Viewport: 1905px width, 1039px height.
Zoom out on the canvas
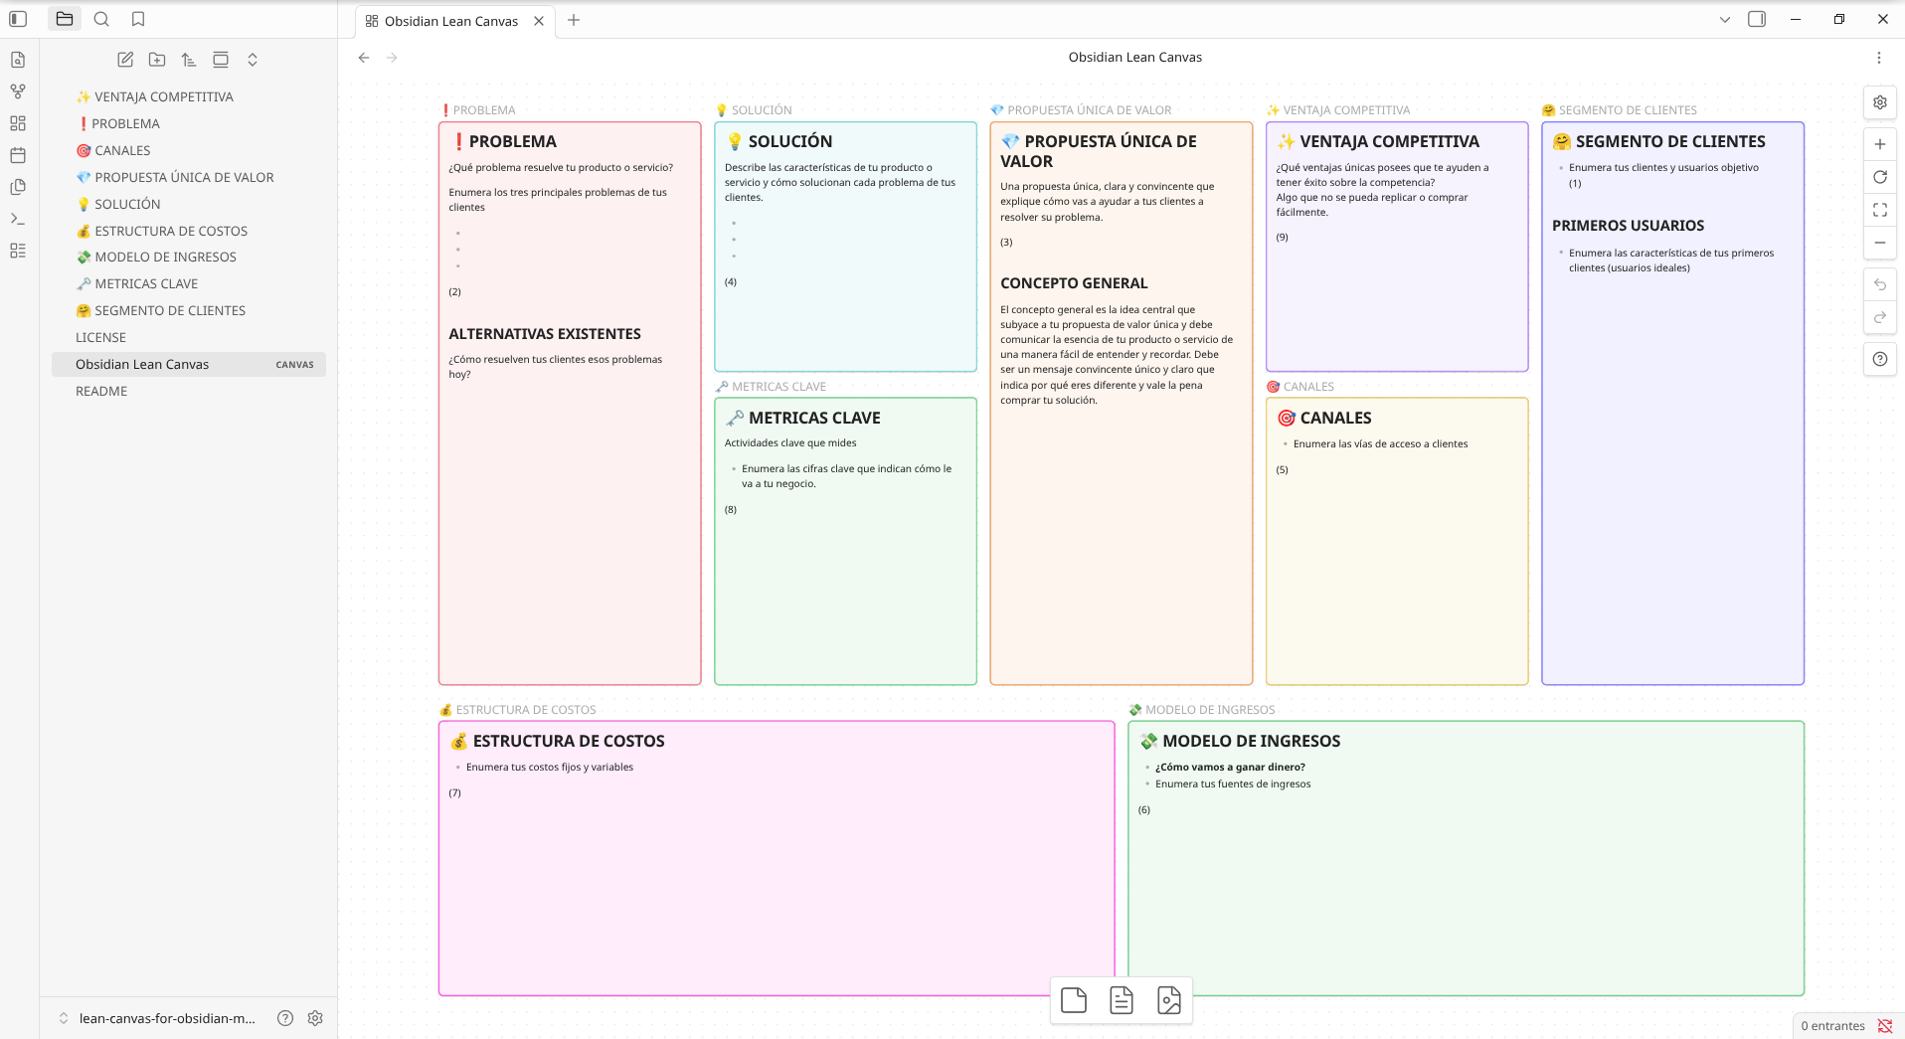click(1880, 243)
